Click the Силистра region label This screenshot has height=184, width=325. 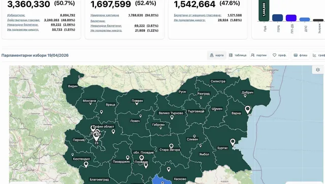(x=218, y=81)
